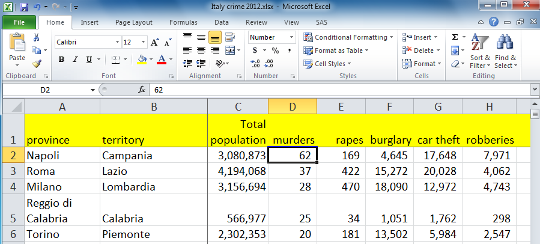Toggle Bold formatting
Screen dimensions: 540x244
tap(61, 59)
